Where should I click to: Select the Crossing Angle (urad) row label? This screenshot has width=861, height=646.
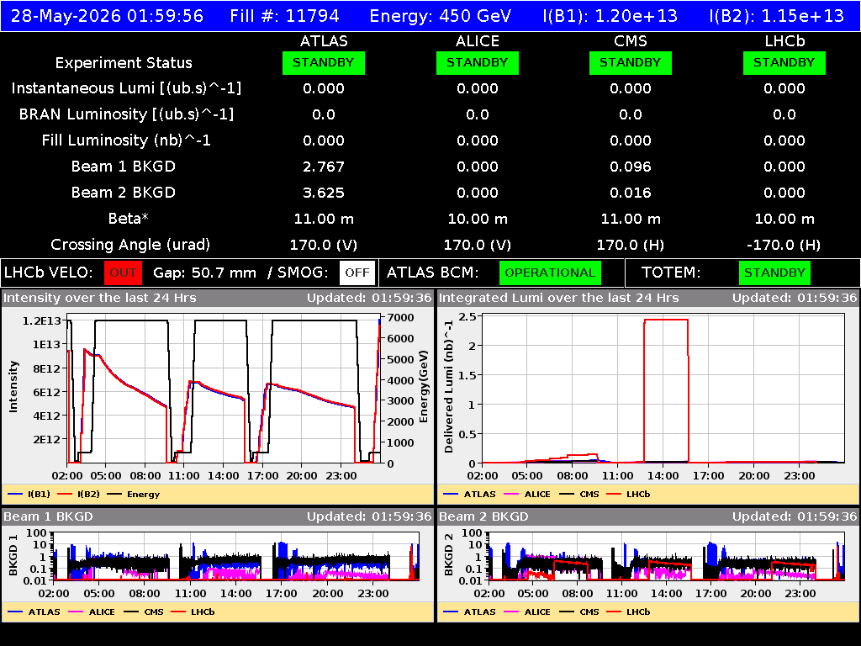(x=130, y=245)
